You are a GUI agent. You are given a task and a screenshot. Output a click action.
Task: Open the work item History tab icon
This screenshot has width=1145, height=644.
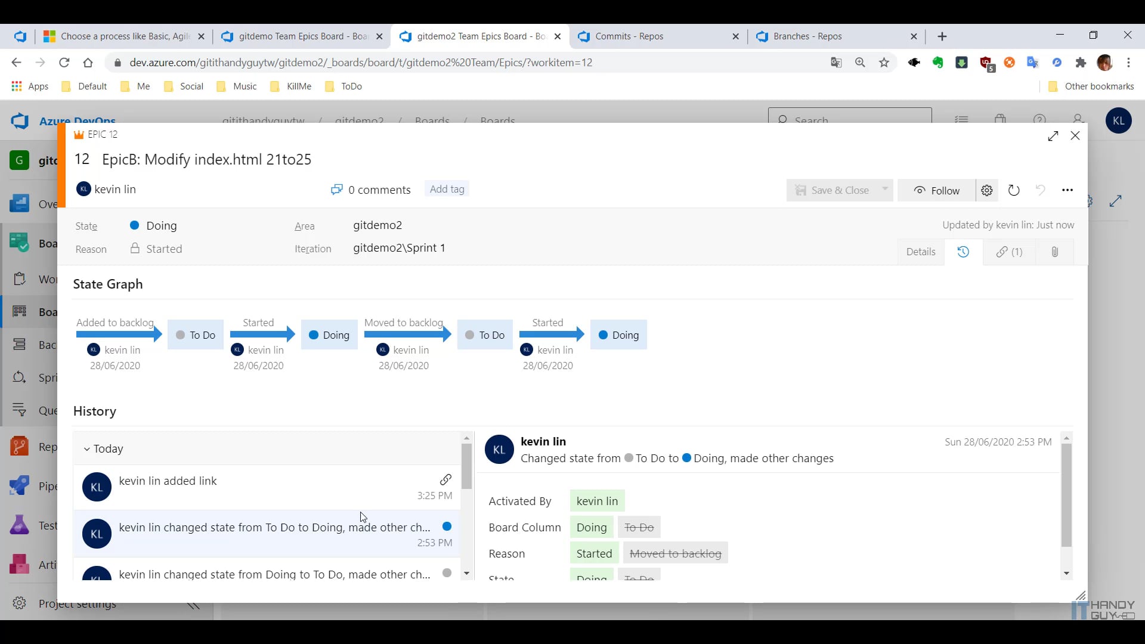[964, 252]
